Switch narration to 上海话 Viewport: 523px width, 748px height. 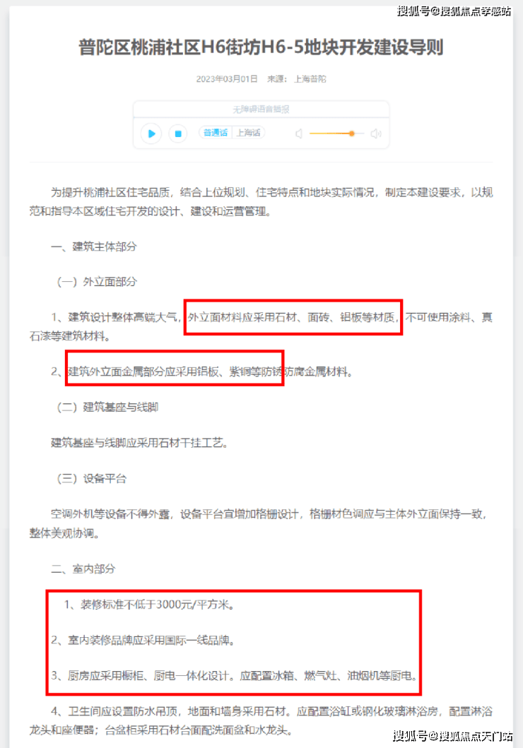(249, 133)
